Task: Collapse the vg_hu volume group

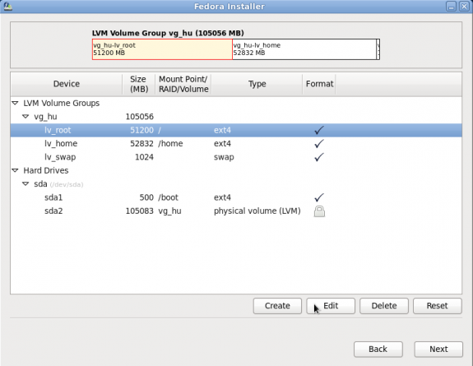Action: pyautogui.click(x=26, y=117)
